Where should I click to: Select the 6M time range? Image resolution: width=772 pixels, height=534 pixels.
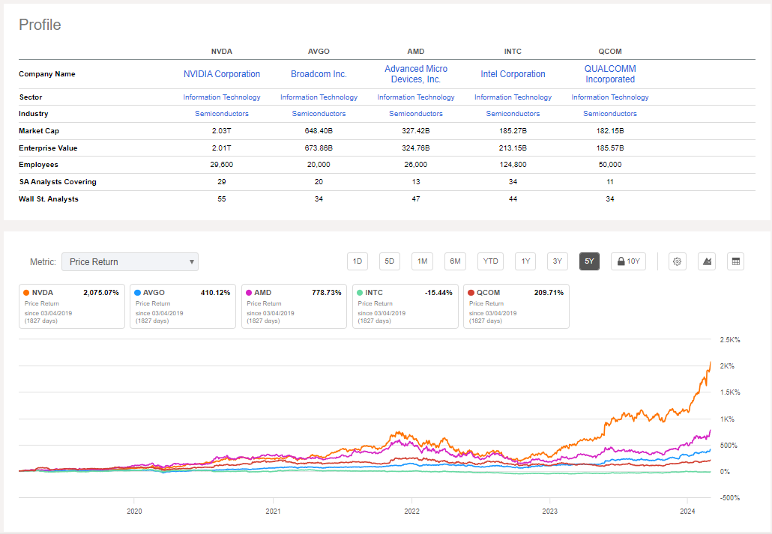tap(456, 261)
